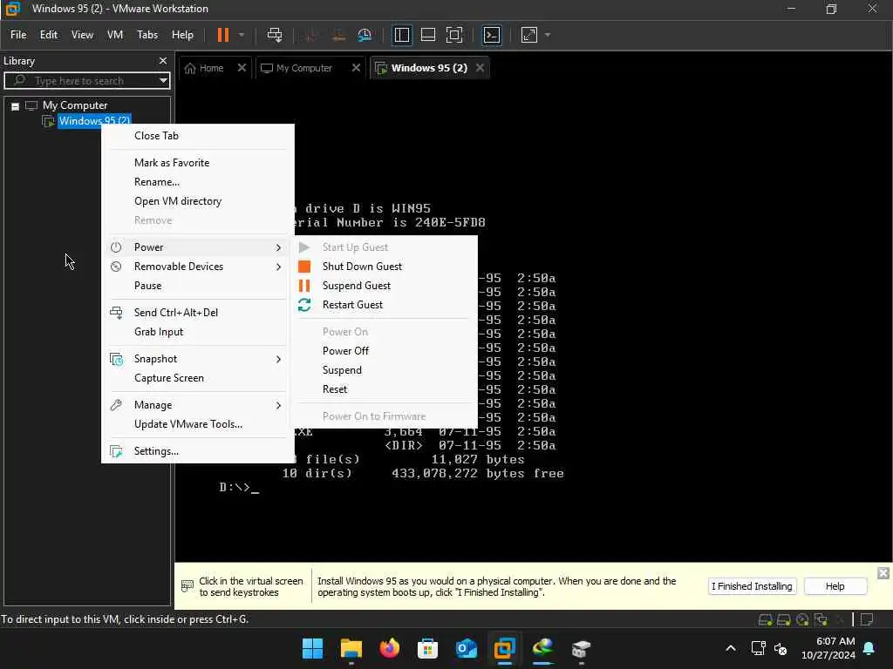Toggle the thumbnail bar view toolbar icon
This screenshot has height=669, width=893.
click(x=427, y=35)
